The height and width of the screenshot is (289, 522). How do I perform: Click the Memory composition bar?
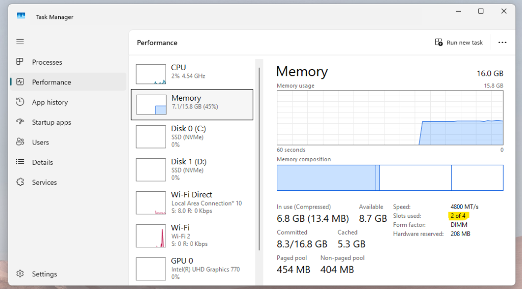pos(390,178)
